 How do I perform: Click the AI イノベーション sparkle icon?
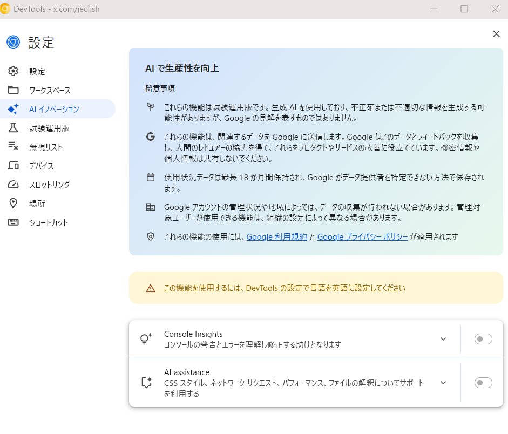(13, 109)
